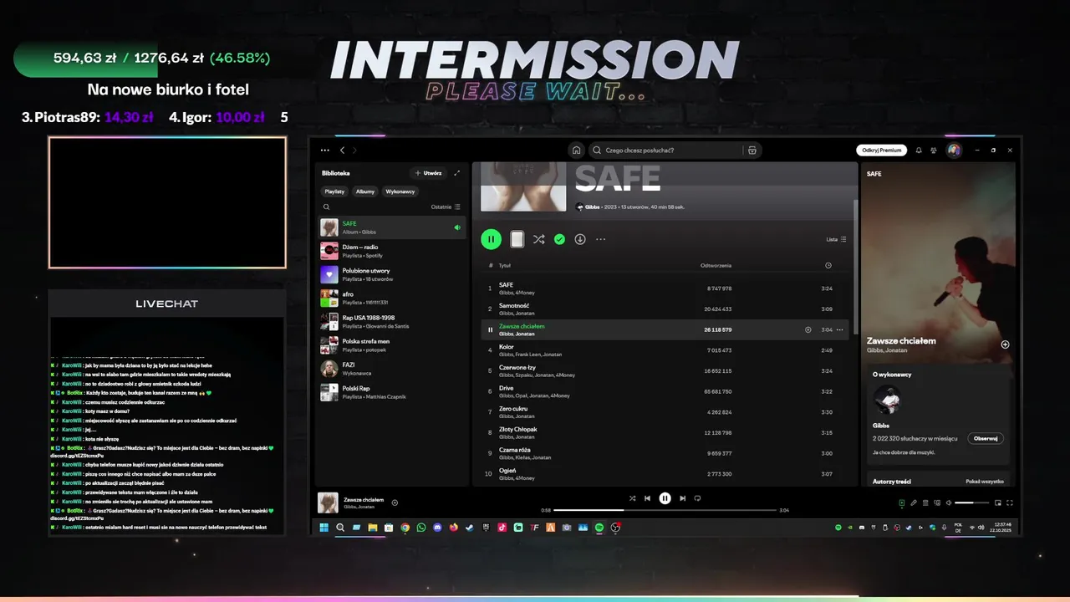This screenshot has width=1070, height=602.
Task: Adjust the volume slider in the player bar
Action: (x=972, y=503)
